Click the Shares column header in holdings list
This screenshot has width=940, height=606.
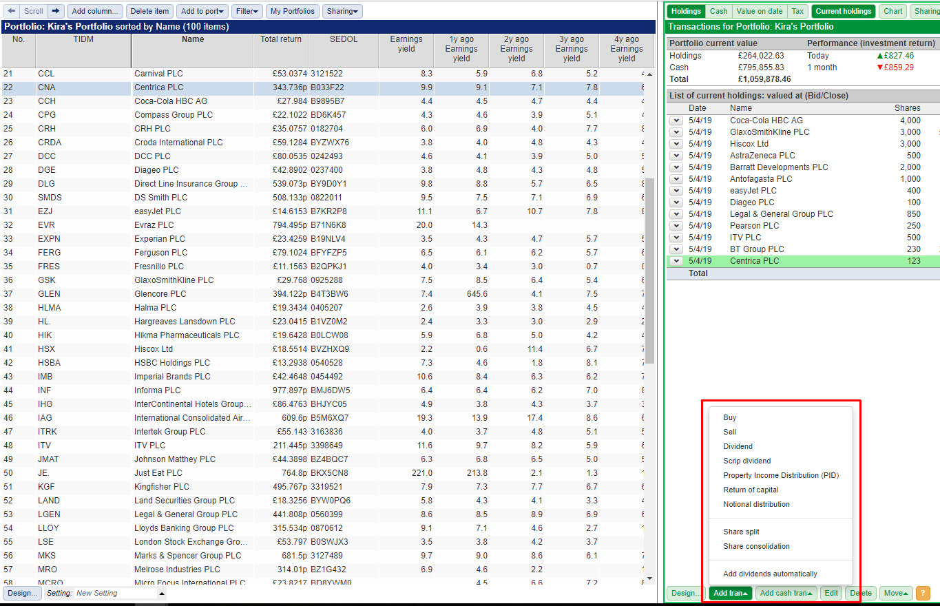907,108
